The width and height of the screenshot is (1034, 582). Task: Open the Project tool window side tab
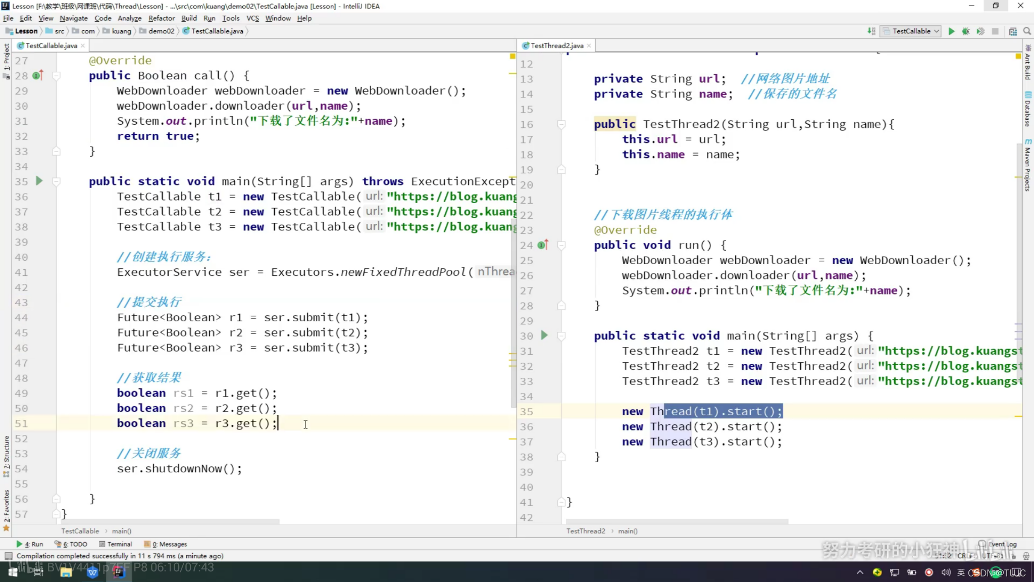[x=6, y=61]
